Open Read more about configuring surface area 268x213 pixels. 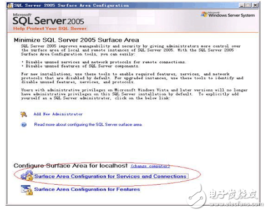click(x=88, y=125)
